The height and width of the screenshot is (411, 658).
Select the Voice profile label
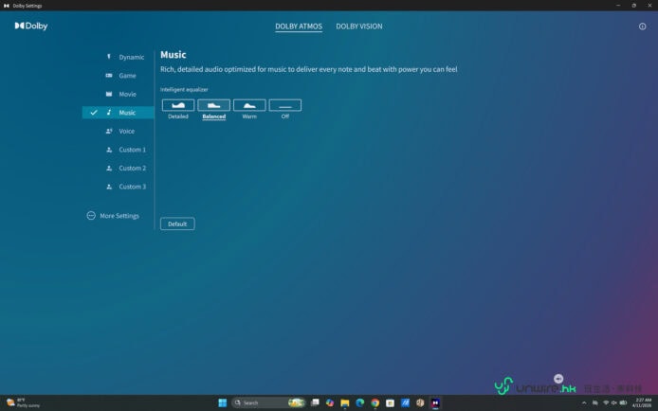tap(127, 131)
